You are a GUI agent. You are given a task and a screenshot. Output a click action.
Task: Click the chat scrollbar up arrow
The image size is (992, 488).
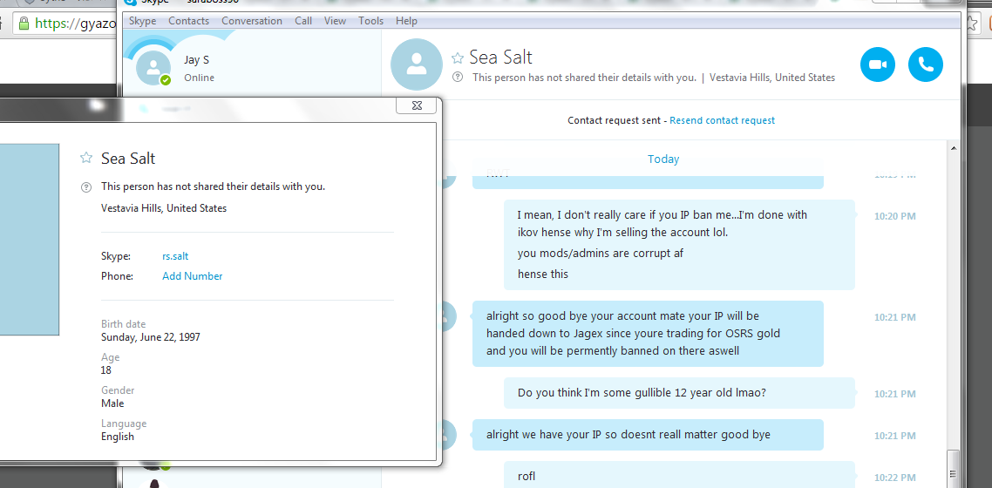tap(953, 146)
